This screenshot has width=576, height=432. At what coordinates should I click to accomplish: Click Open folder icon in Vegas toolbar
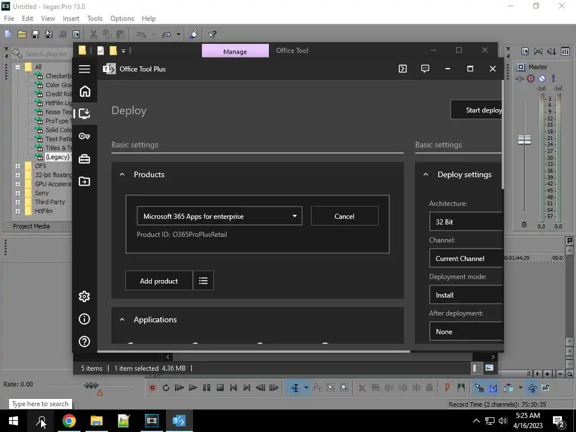point(22,34)
